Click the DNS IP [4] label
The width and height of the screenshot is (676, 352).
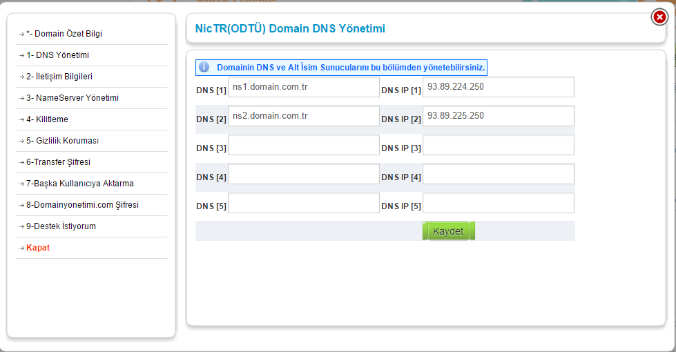click(x=401, y=177)
